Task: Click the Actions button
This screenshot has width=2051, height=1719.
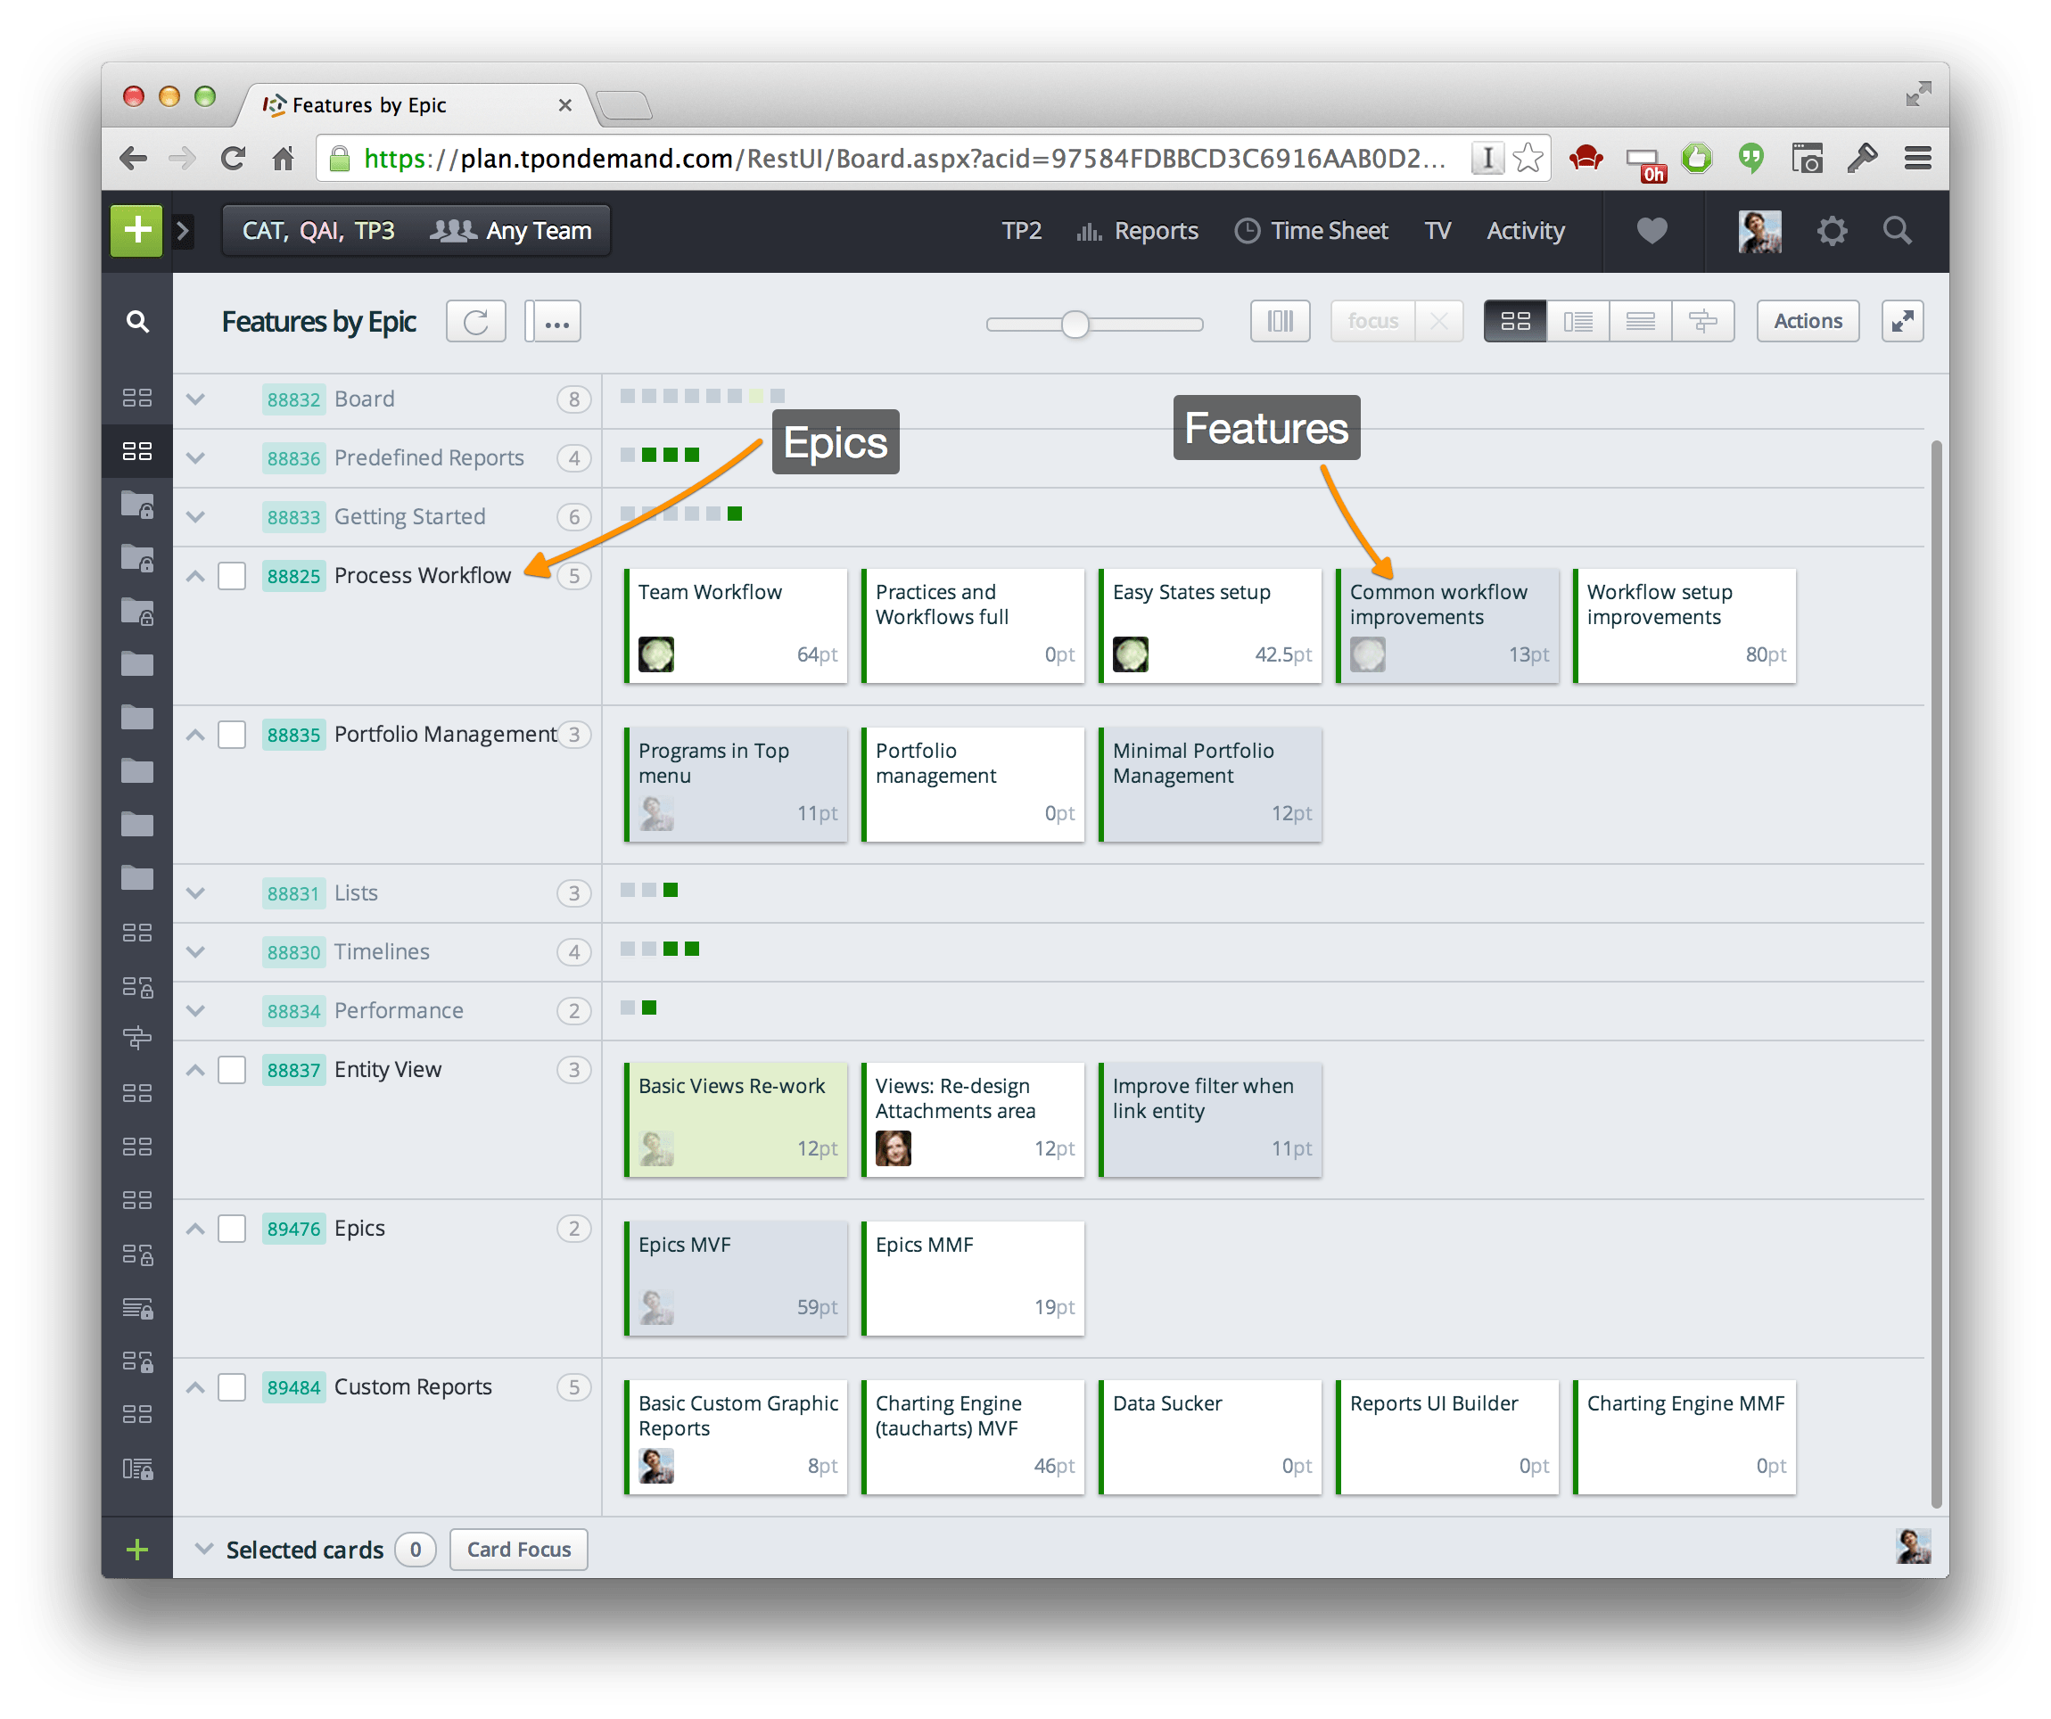Action: tap(1807, 320)
